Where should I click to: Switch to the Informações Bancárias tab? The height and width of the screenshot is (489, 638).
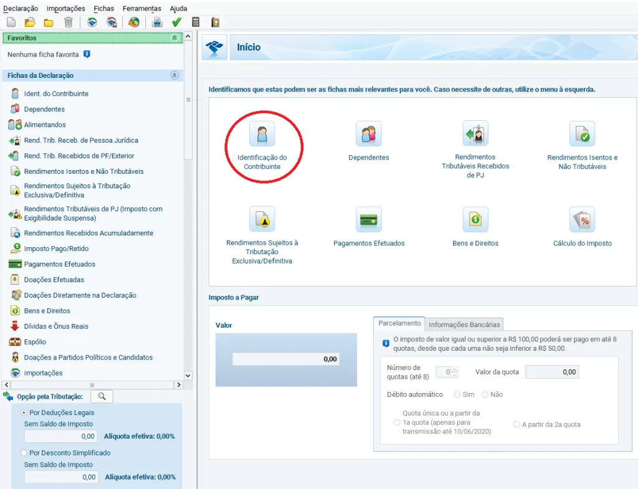pos(464,325)
